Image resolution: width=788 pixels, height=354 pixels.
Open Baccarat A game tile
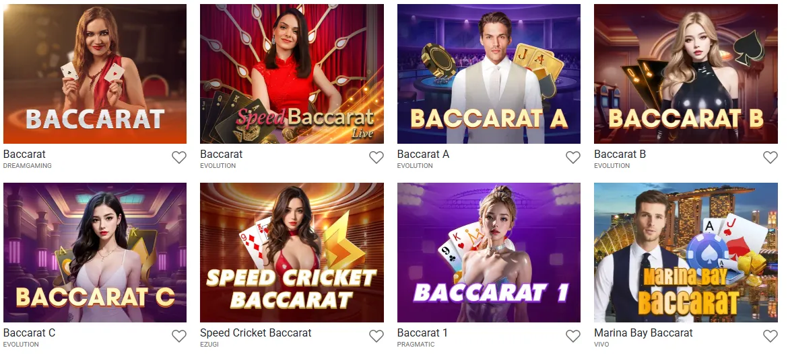point(489,74)
